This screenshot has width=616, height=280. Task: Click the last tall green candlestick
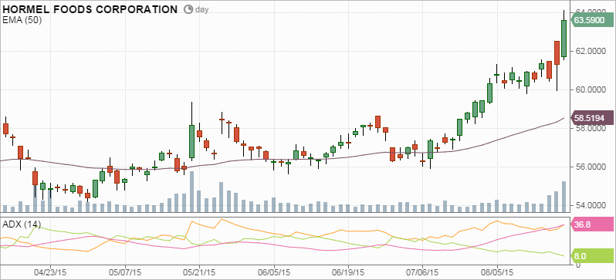pos(564,39)
